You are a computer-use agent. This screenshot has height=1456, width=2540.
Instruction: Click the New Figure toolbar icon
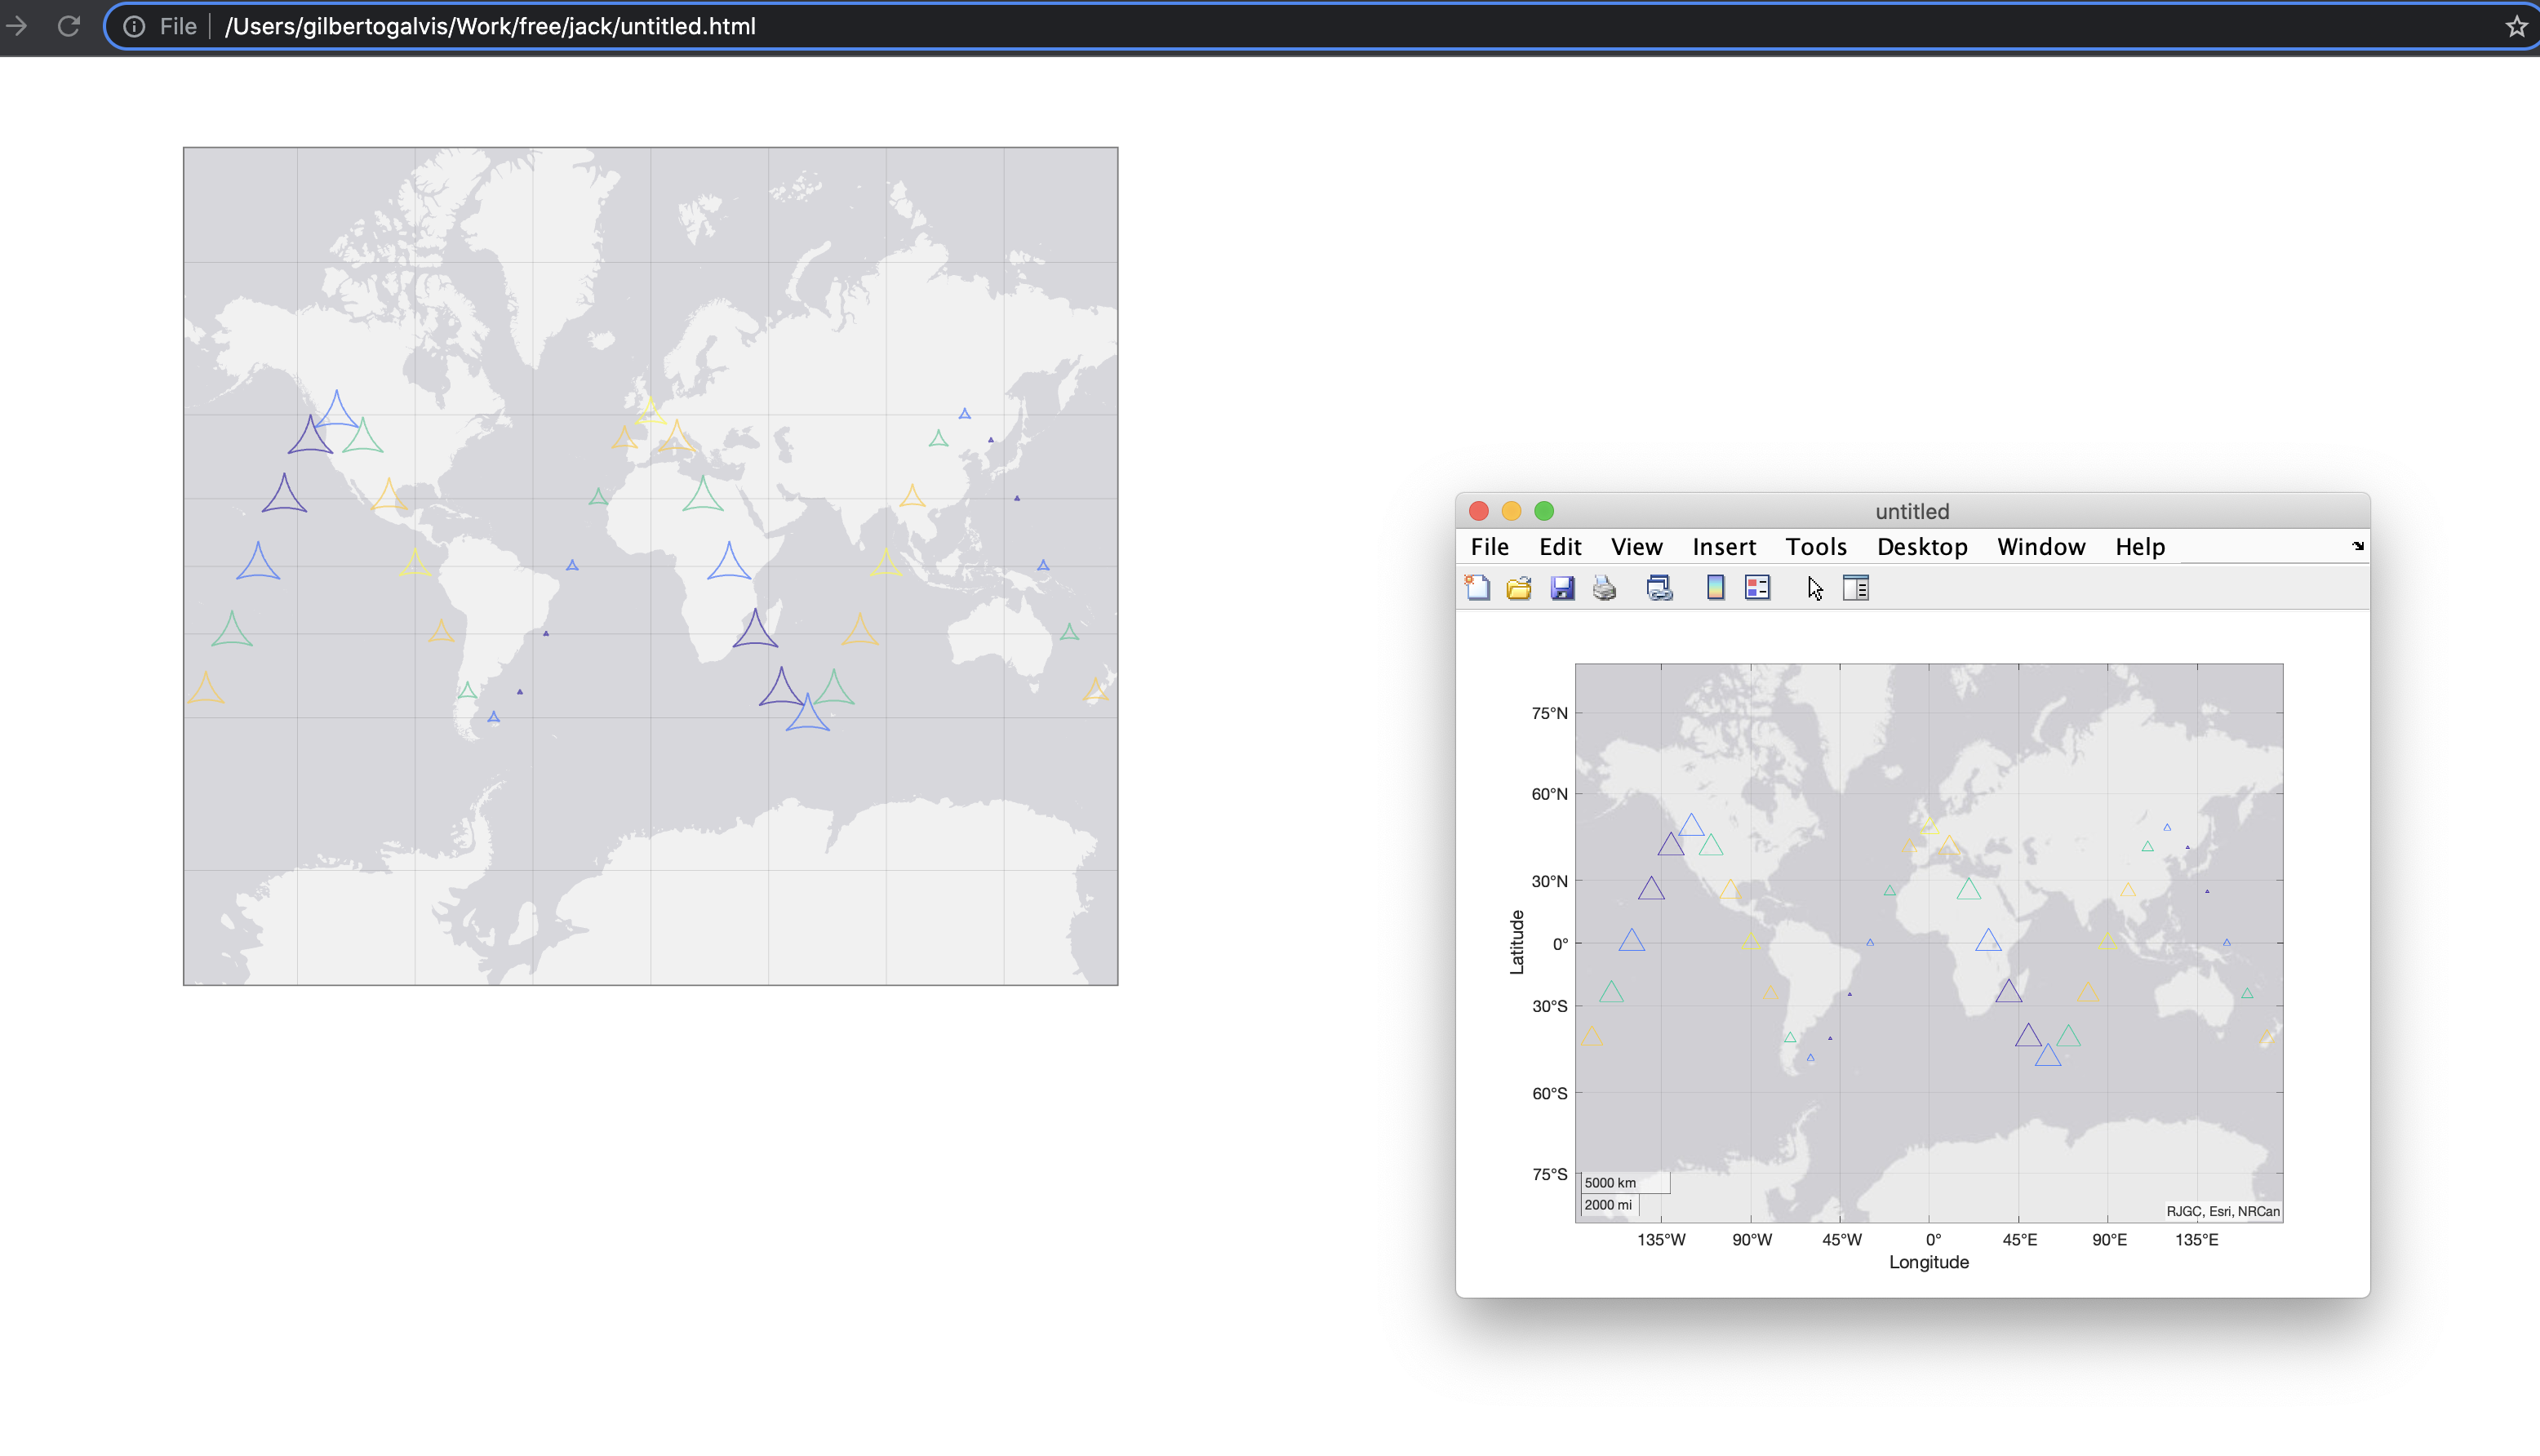(x=1477, y=588)
